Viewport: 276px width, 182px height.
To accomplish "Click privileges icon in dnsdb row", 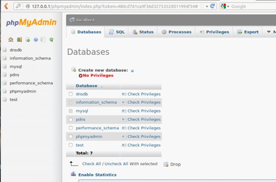I will coord(124,94).
